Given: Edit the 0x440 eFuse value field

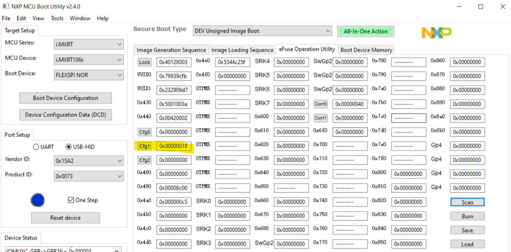Looking at the screenshot, I should pos(174,118).
